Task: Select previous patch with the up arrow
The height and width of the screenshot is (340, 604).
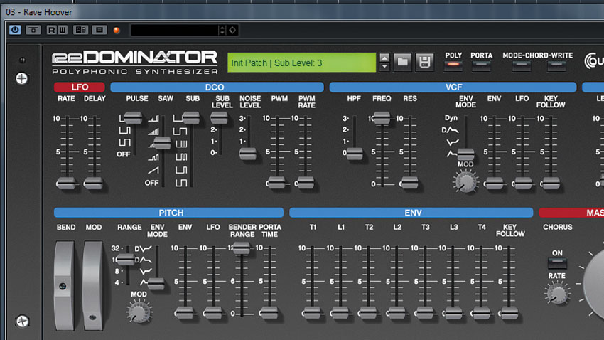Action: (x=384, y=58)
